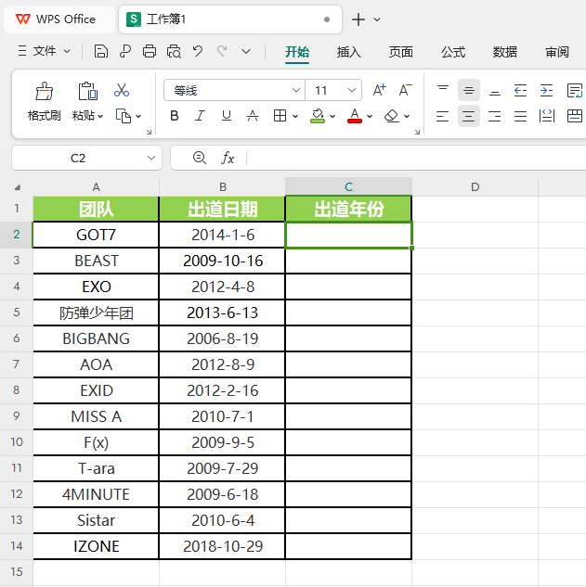This screenshot has height=587, width=586.
Task: Open the Print Preview icon
Action: coord(174,51)
